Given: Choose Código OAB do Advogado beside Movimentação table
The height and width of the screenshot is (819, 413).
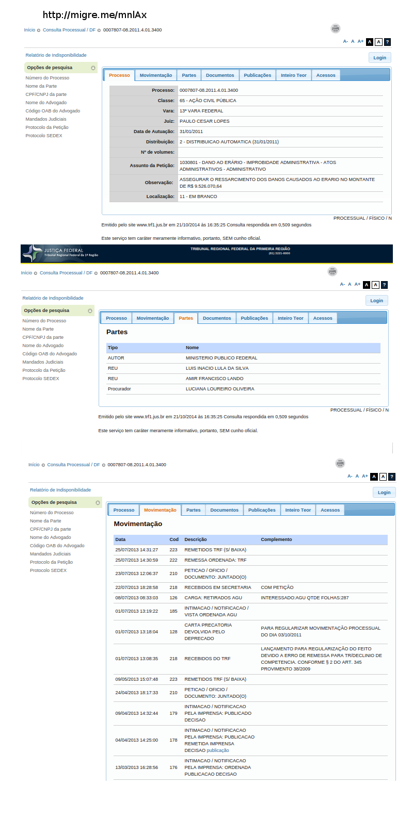Looking at the screenshot, I should (57, 546).
